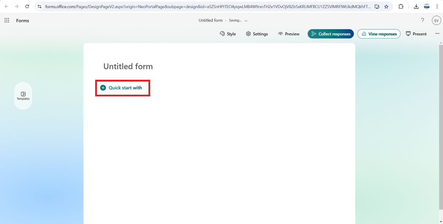Go to the Forms home link

(22, 21)
